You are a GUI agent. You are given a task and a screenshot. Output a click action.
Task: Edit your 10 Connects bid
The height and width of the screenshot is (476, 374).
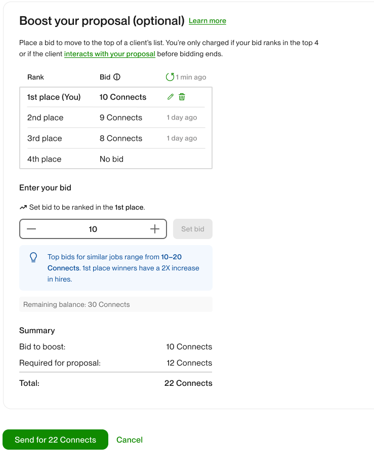click(171, 97)
